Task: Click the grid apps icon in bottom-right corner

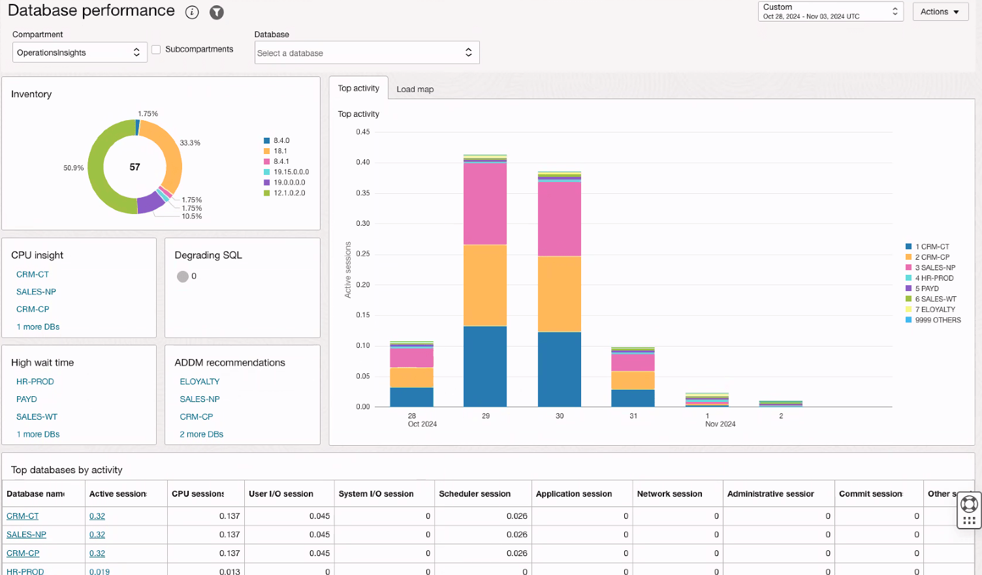Action: [969, 521]
